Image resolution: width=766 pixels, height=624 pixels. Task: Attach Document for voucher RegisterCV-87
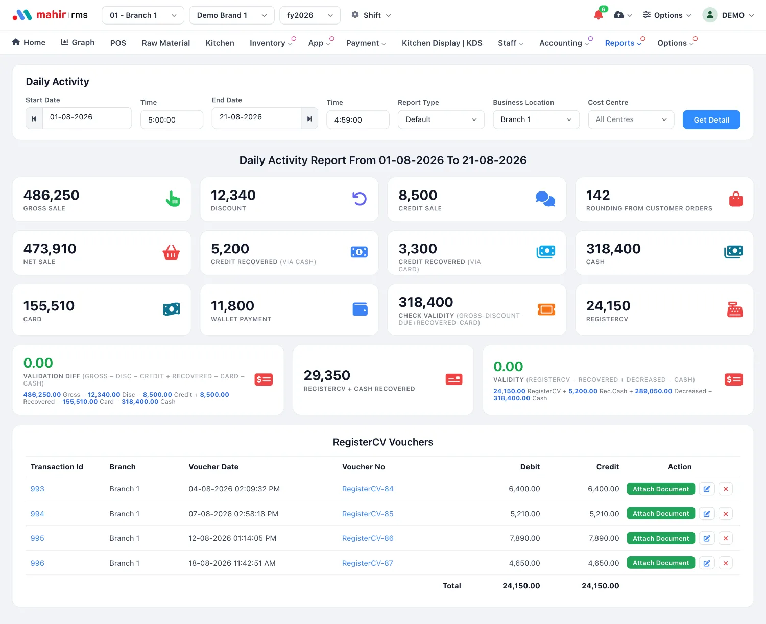pos(661,563)
